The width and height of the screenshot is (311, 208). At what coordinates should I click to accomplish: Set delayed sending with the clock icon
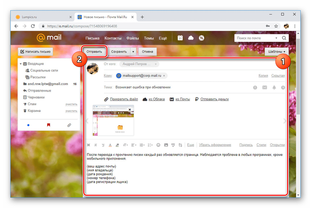tap(283, 87)
